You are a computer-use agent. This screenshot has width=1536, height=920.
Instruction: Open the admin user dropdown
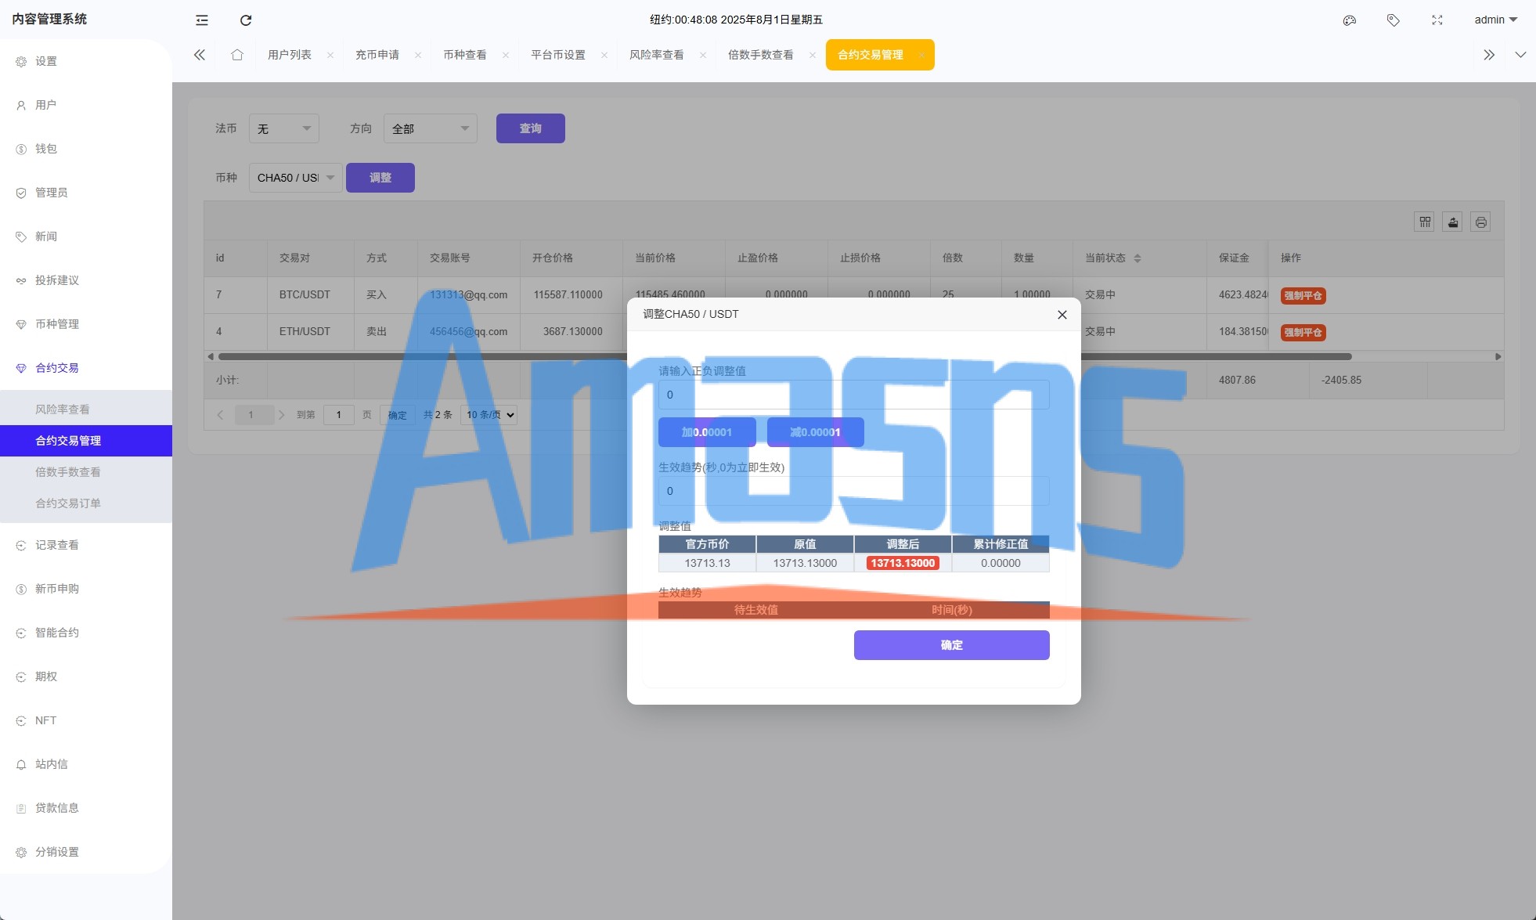[1495, 20]
